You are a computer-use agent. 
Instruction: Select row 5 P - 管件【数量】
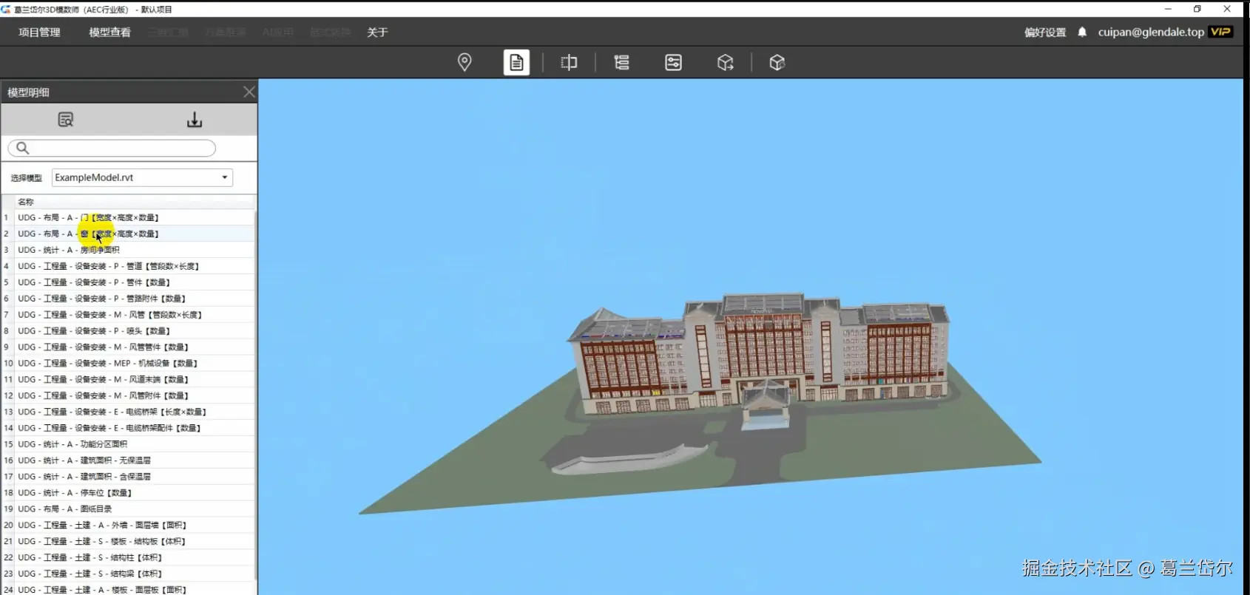coord(128,282)
